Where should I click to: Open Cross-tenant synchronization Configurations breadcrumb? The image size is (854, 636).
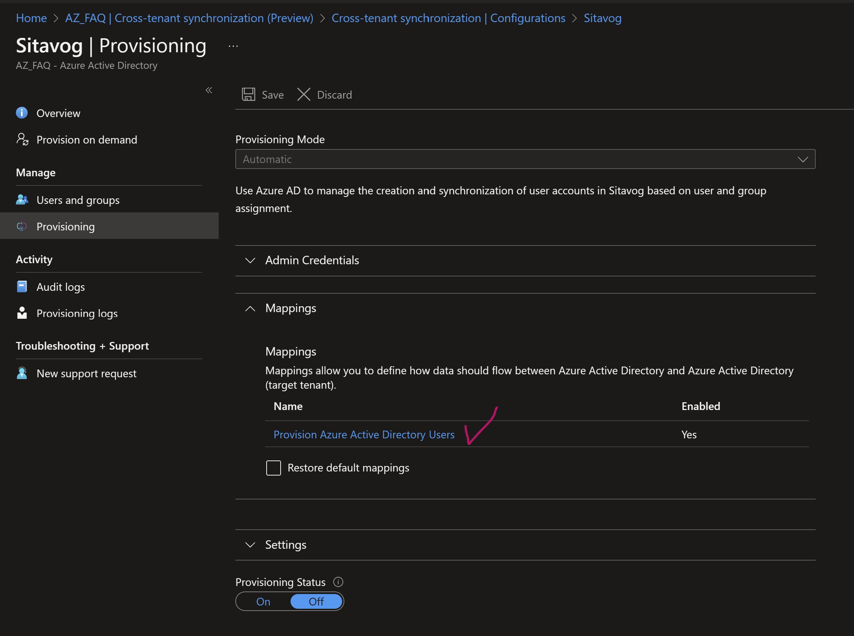tap(449, 18)
